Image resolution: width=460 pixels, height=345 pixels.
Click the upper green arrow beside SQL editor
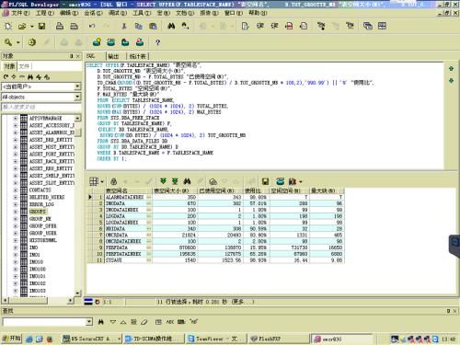click(451, 69)
